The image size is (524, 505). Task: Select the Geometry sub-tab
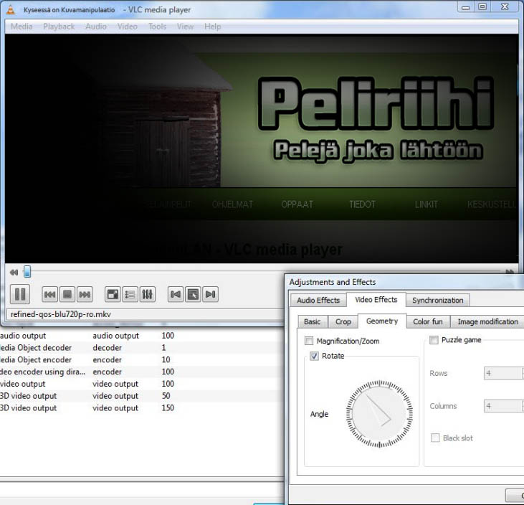tap(382, 321)
